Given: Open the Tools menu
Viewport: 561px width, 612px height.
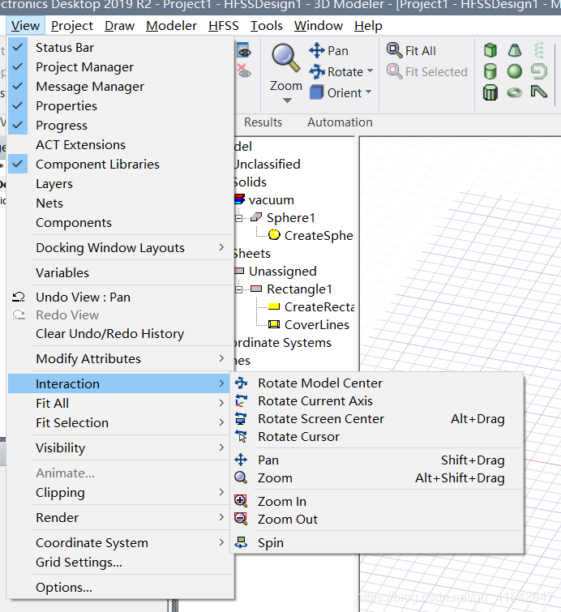Looking at the screenshot, I should (x=266, y=26).
